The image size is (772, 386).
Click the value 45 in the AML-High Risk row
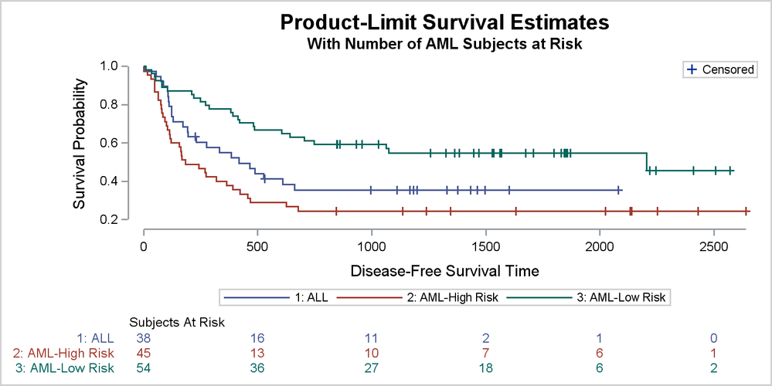[x=144, y=353]
